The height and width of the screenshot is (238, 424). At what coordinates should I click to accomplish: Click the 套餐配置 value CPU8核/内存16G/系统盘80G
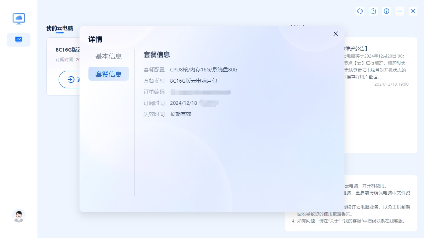coord(203,69)
